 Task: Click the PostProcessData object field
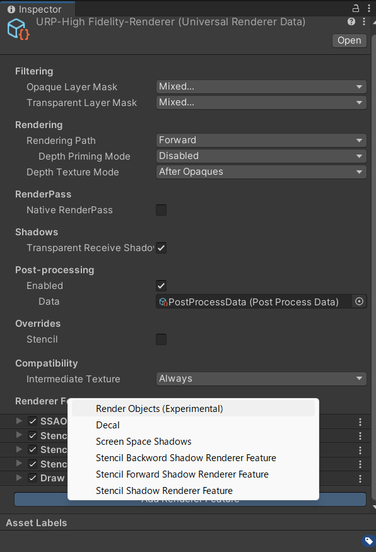click(x=254, y=302)
